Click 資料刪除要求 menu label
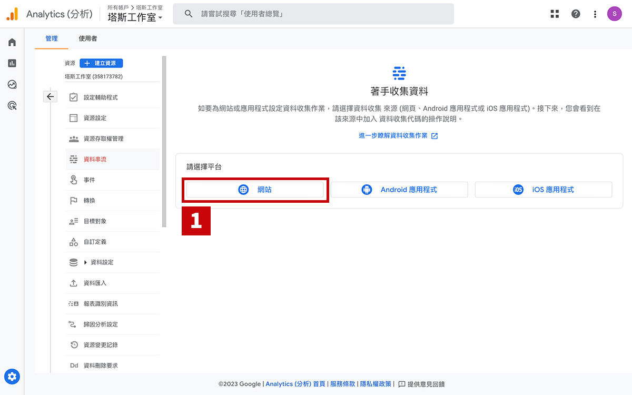The image size is (632, 395). click(101, 366)
